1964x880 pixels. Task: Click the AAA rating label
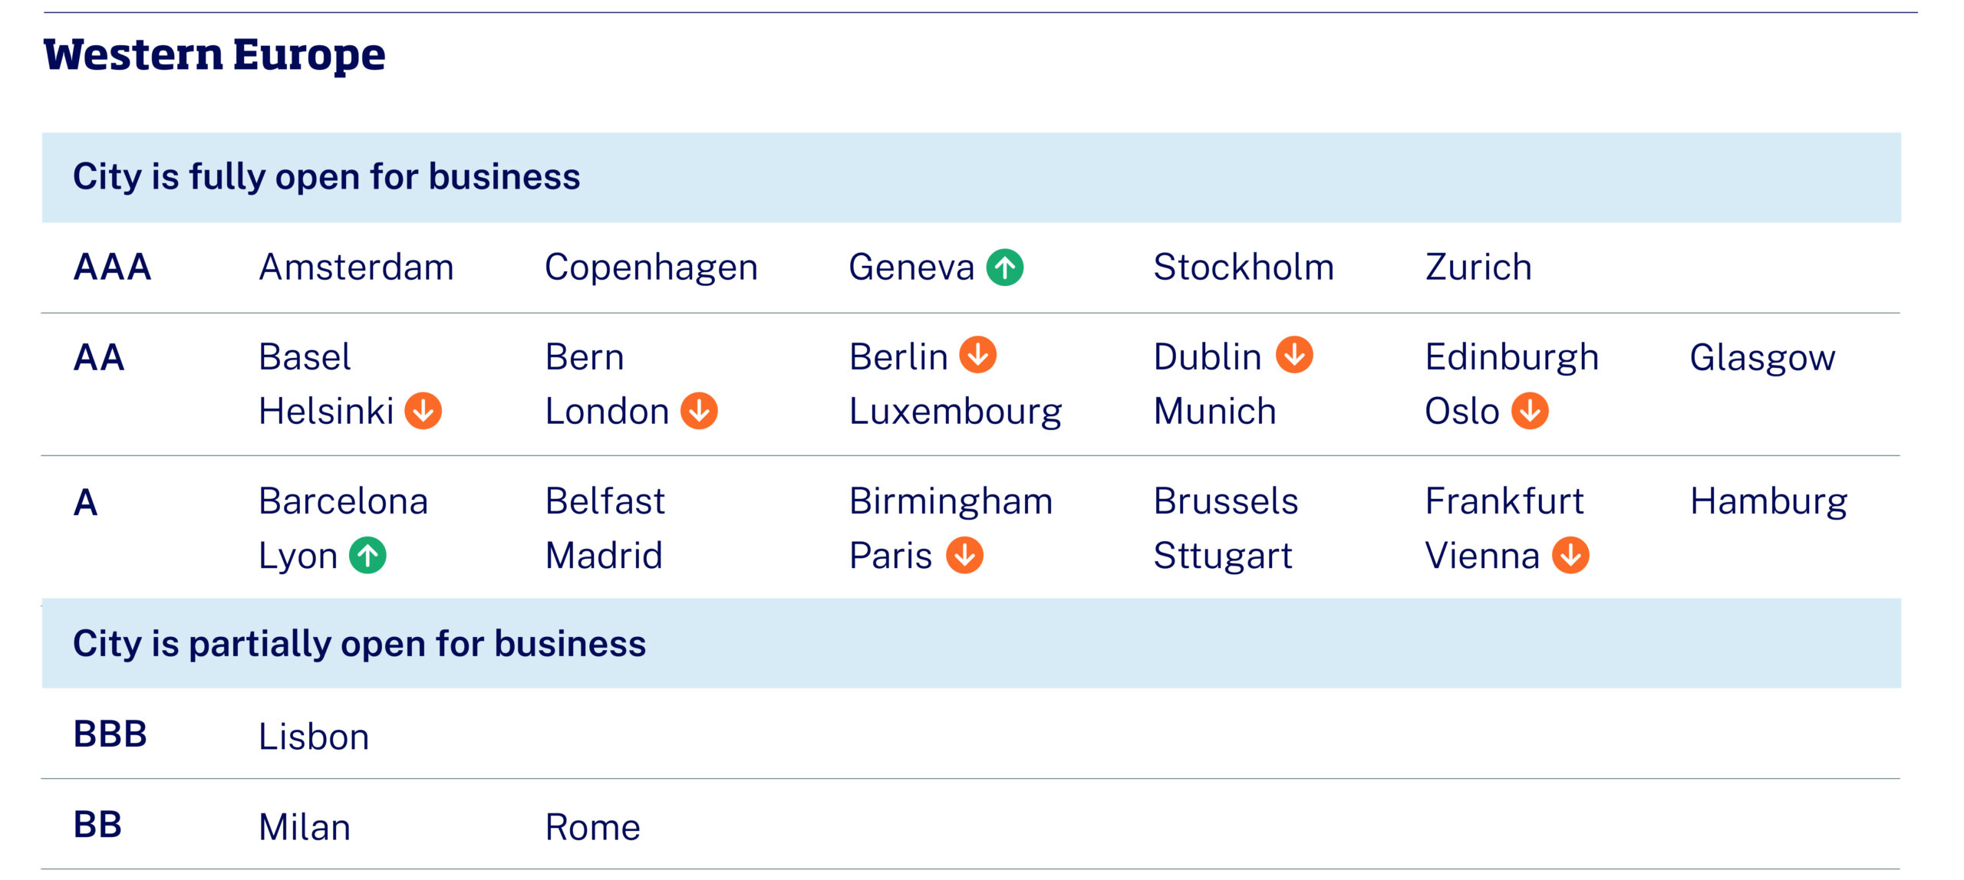click(112, 268)
